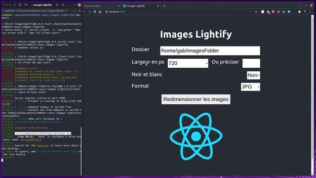This screenshot has height=178, width=316.
Task: Open the browser profile avatar
Action: pyautogui.click(x=305, y=11)
